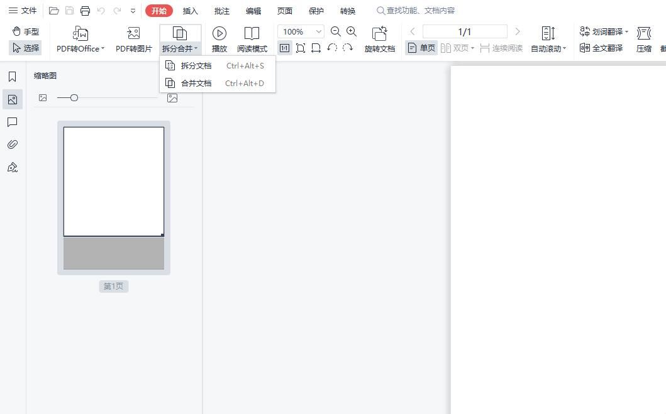Image resolution: width=666 pixels, height=414 pixels.
Task: Go to the previous page arrow
Action: 413,31
